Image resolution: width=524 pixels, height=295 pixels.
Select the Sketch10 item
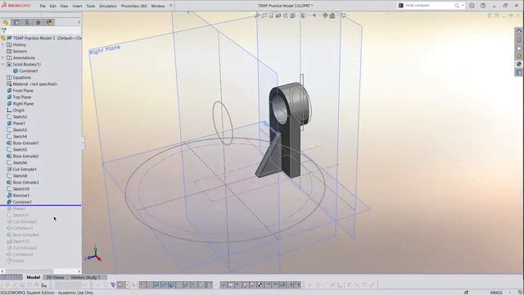[21, 189]
